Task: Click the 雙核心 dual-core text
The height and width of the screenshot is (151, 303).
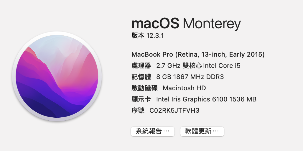Action: tap(192, 66)
